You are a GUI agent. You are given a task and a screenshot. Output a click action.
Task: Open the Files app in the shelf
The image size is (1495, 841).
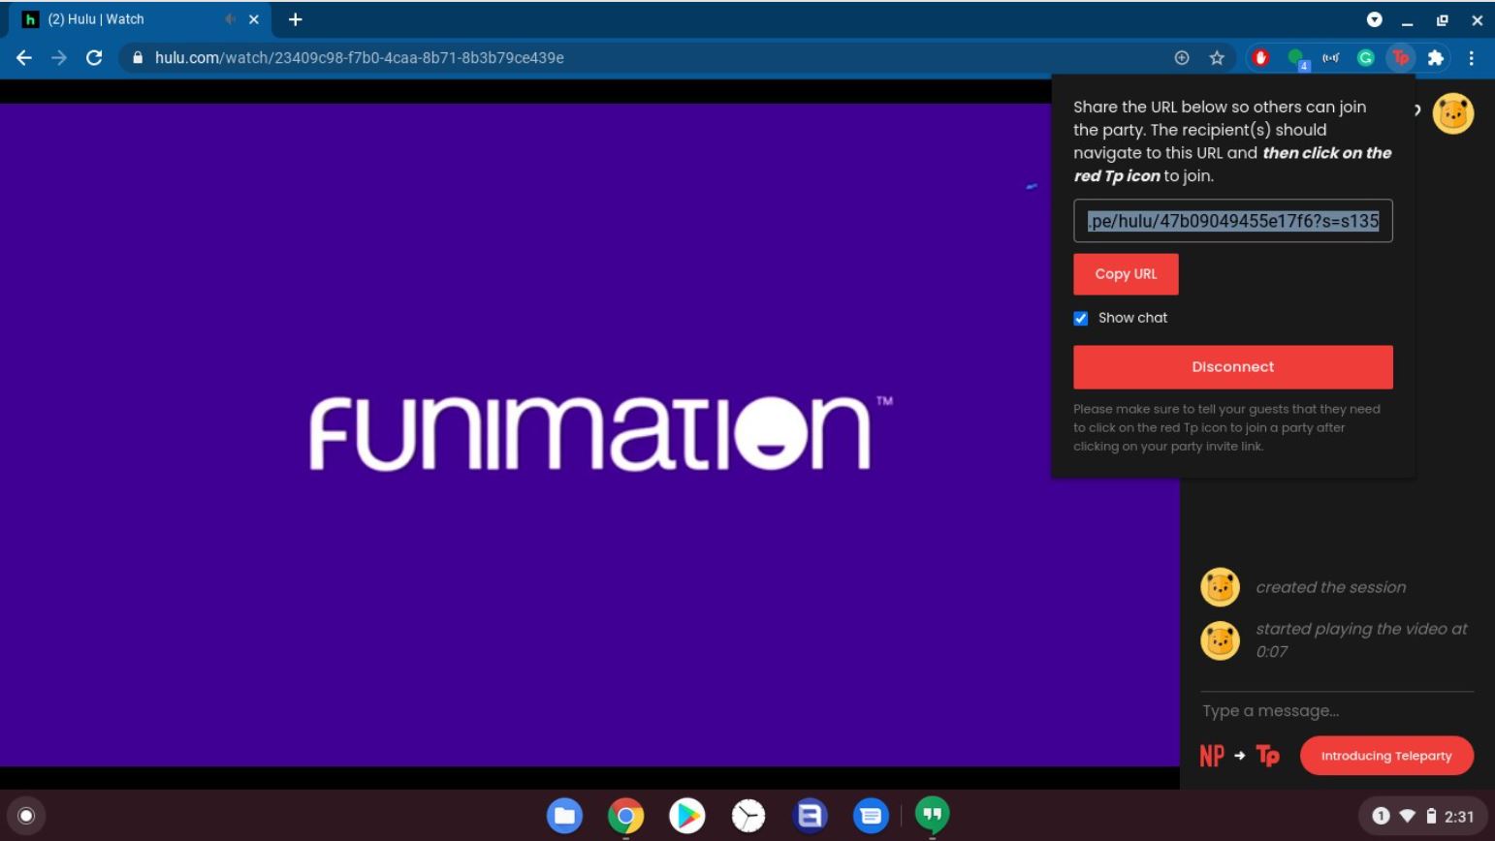564,816
